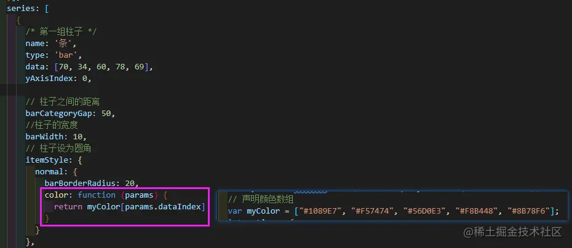Click the "#8B78F6" color string
572x248 pixels.
point(528,211)
